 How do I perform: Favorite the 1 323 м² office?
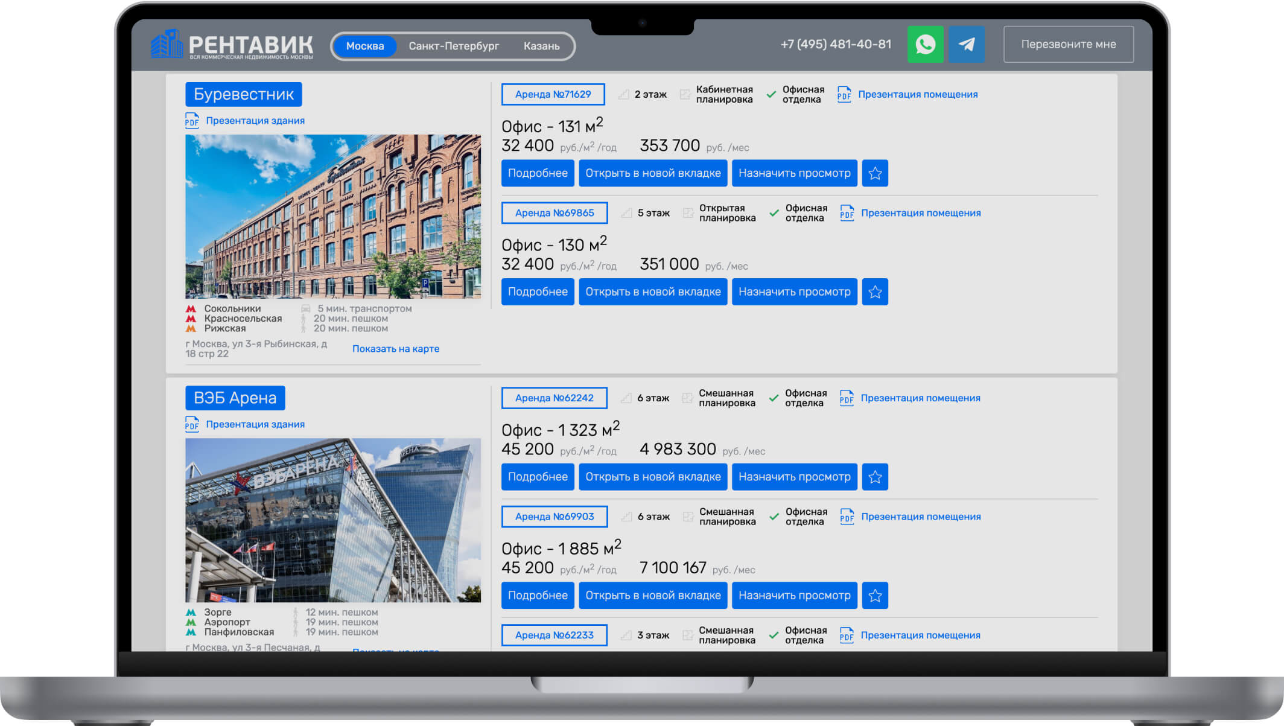875,477
